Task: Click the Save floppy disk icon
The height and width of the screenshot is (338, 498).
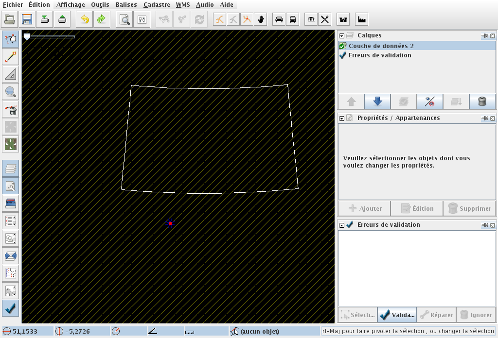Action: [27, 19]
